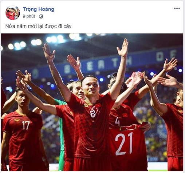Click the Vietnam flag badge on jersey 8
The height and width of the screenshot is (173, 185).
pyautogui.click(x=98, y=106)
